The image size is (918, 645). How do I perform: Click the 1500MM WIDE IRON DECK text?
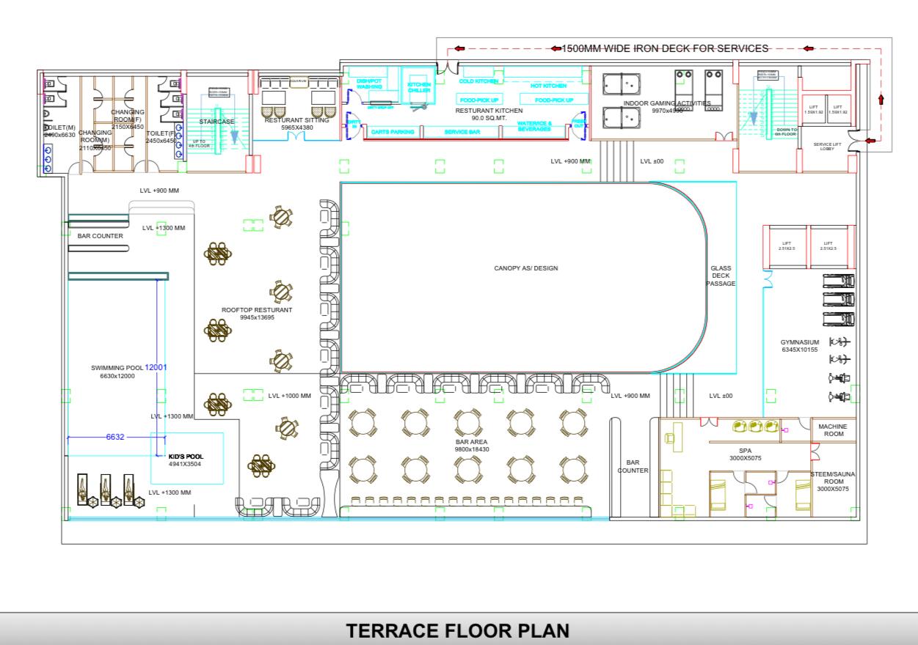(665, 48)
